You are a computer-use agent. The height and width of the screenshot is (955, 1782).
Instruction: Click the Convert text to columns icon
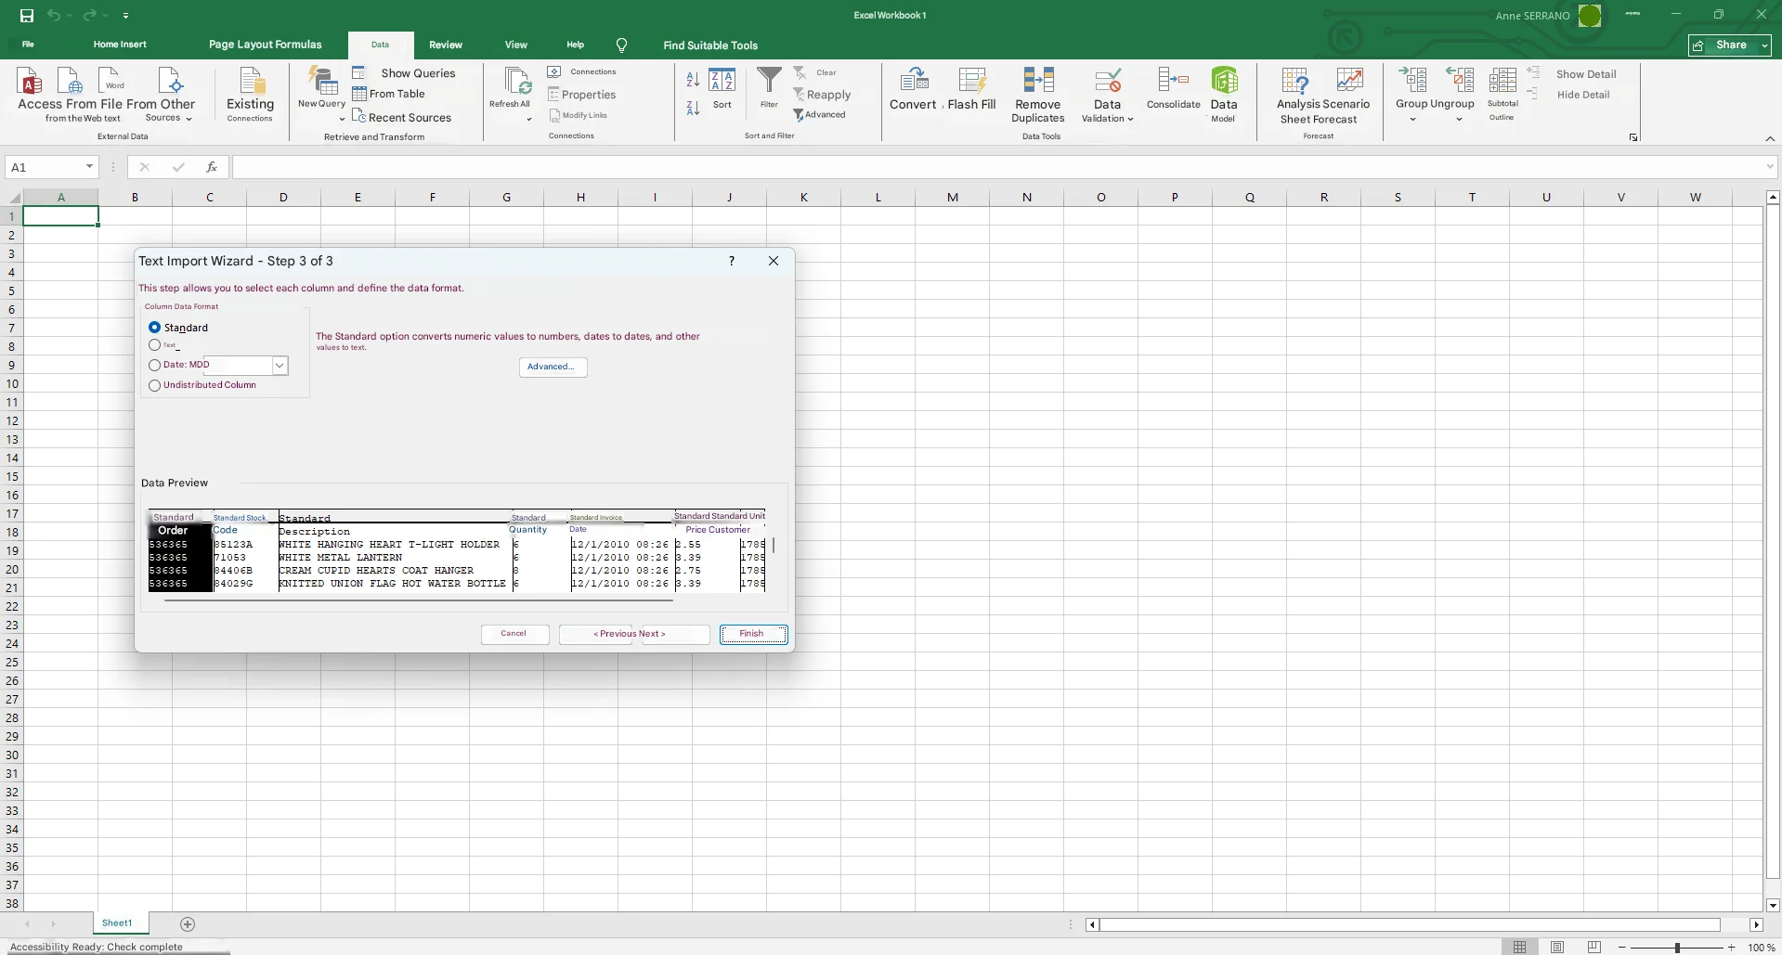(x=915, y=80)
